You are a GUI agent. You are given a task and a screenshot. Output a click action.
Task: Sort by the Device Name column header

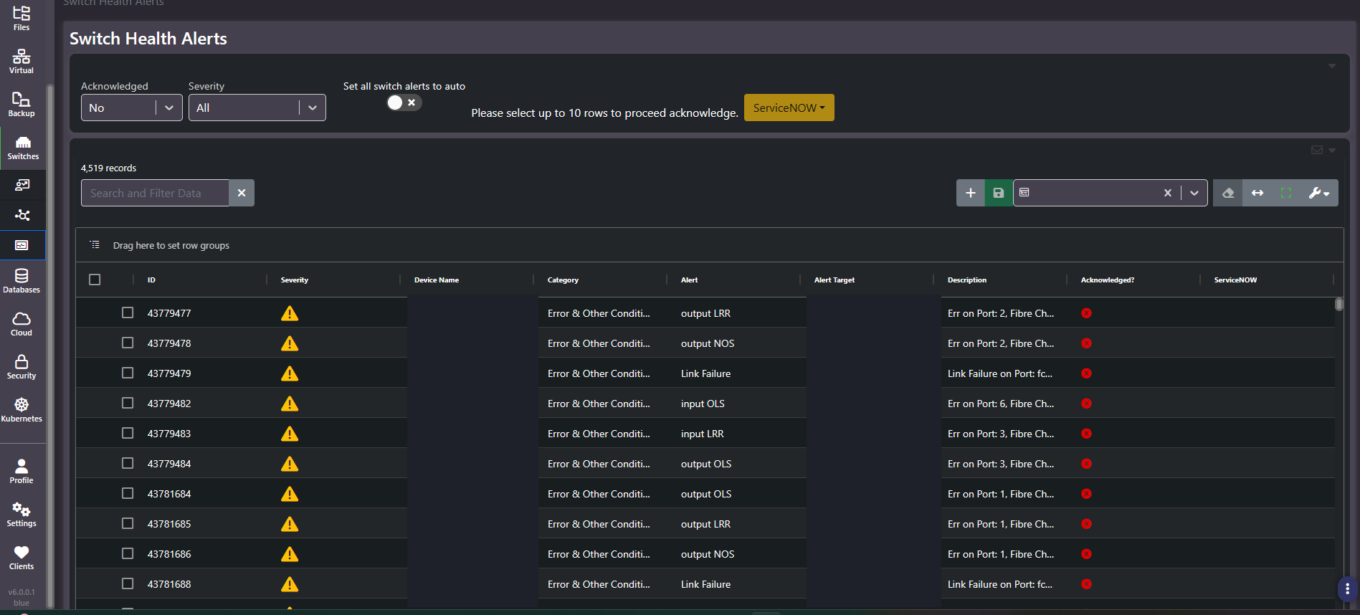point(437,280)
